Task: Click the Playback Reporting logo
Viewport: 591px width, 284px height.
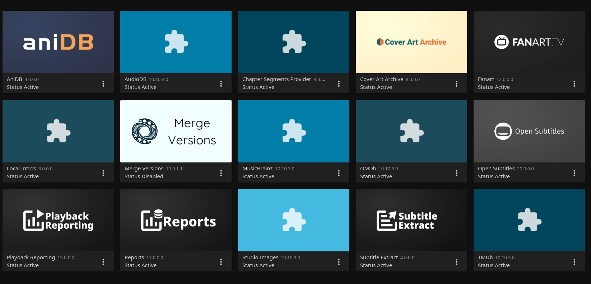Action: (58, 220)
